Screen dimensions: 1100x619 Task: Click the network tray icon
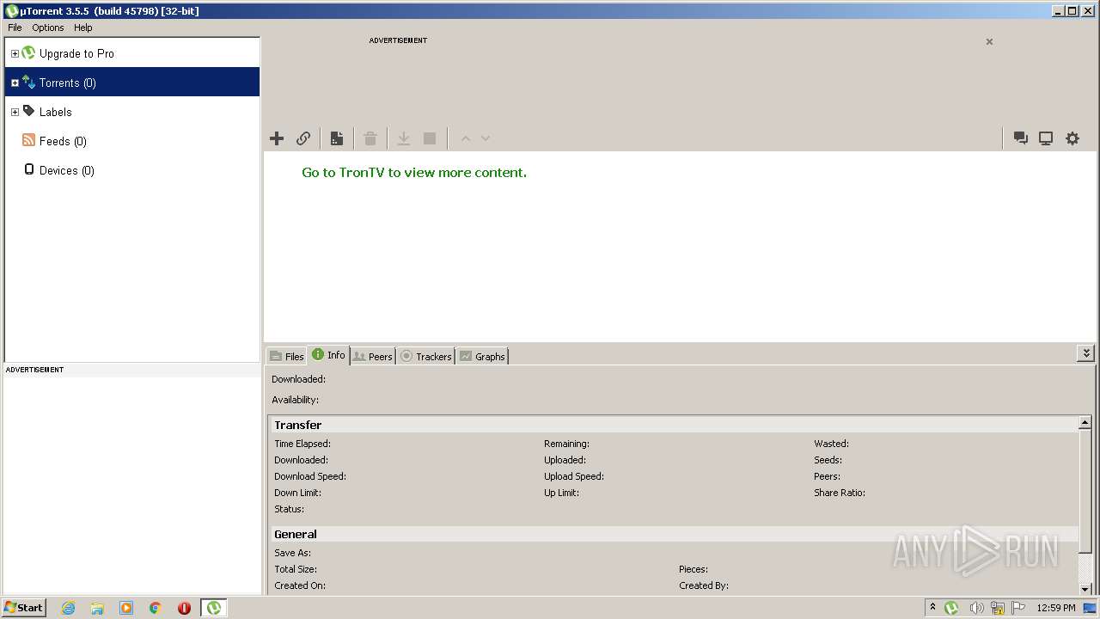pos(998,608)
